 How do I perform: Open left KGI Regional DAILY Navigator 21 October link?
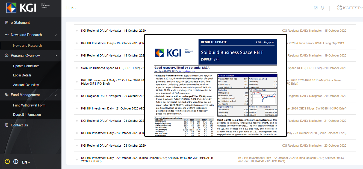113,121
